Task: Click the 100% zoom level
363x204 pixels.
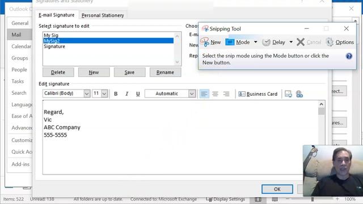Action: tap(350, 199)
